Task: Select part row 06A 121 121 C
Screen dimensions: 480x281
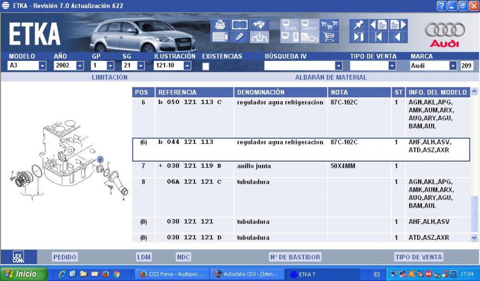Action: click(x=301, y=197)
